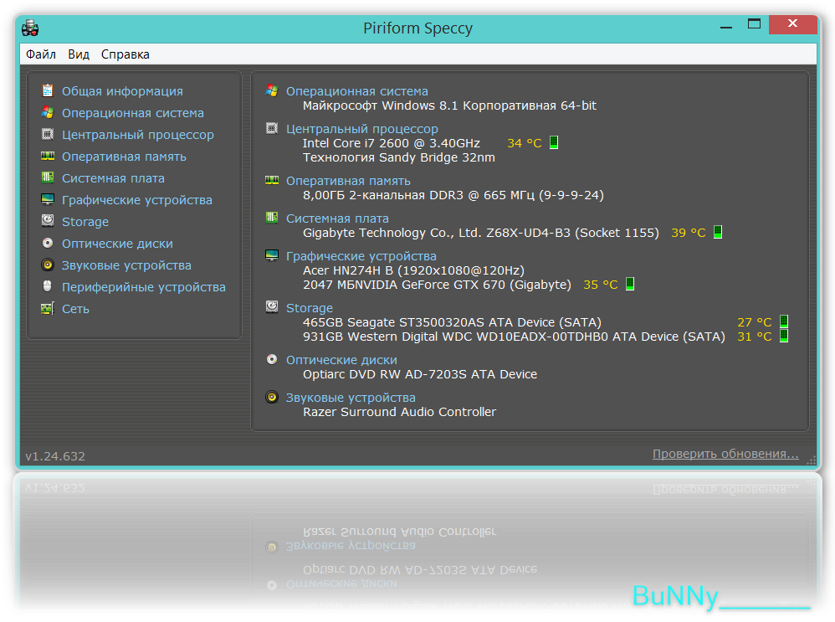This screenshot has width=835, height=622.
Task: Click Майкрософт Windows 8.1 Корпоративная text
Action: tap(449, 105)
